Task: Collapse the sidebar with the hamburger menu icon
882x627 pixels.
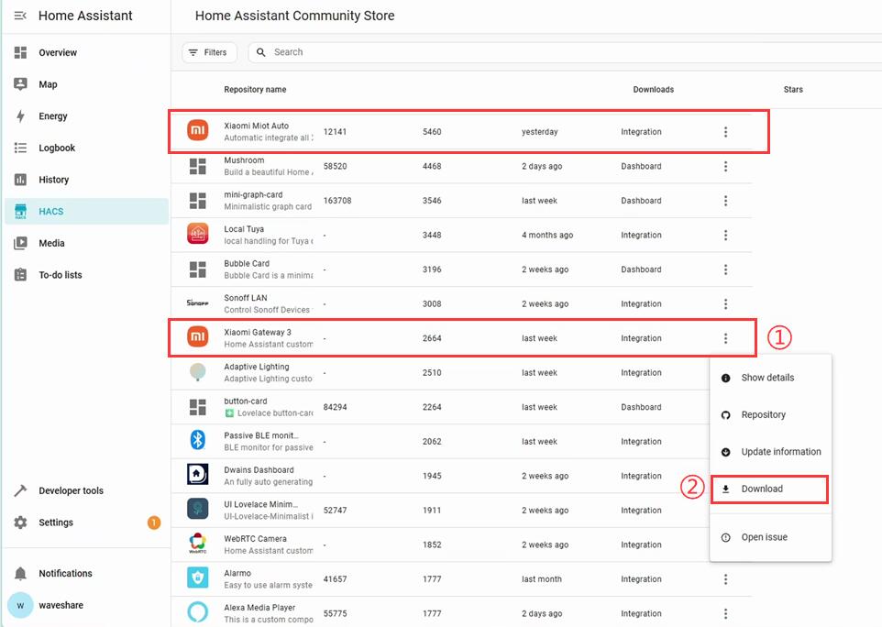Action: [x=20, y=16]
